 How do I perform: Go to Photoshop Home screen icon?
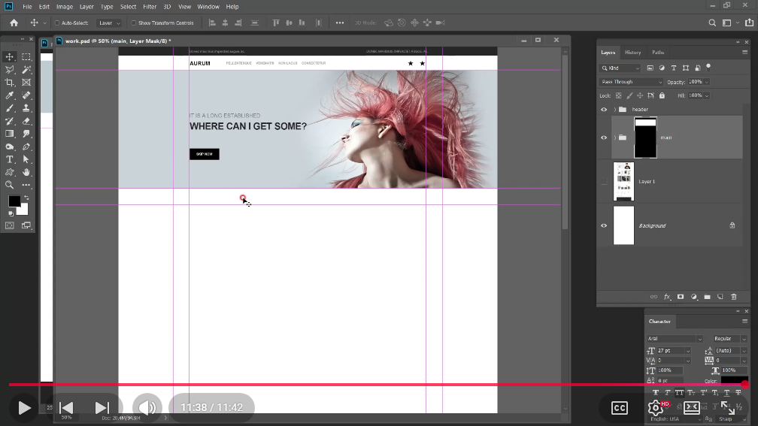point(14,23)
